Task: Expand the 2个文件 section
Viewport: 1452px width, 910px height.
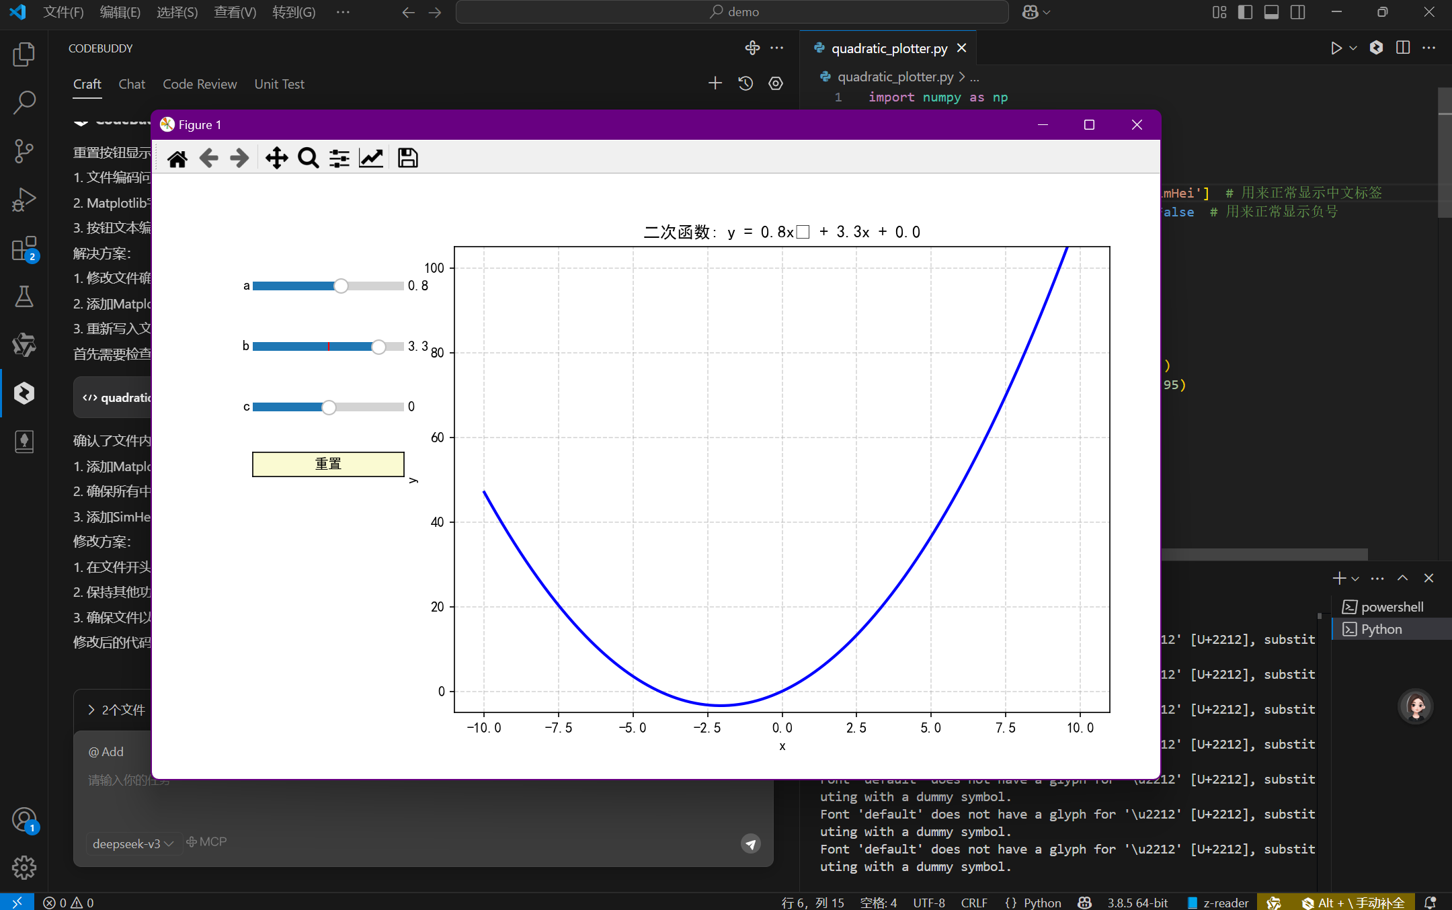Action: click(116, 710)
